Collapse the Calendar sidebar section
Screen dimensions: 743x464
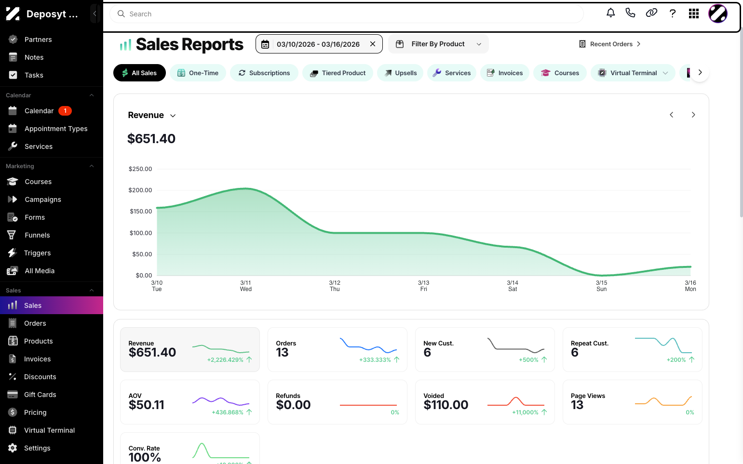point(92,95)
